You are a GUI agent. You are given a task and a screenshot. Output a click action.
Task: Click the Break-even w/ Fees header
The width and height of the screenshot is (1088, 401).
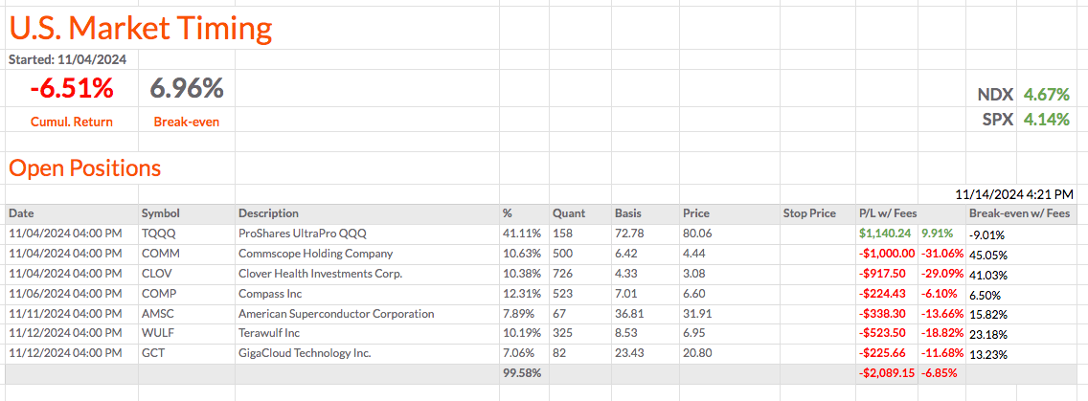coord(1019,213)
